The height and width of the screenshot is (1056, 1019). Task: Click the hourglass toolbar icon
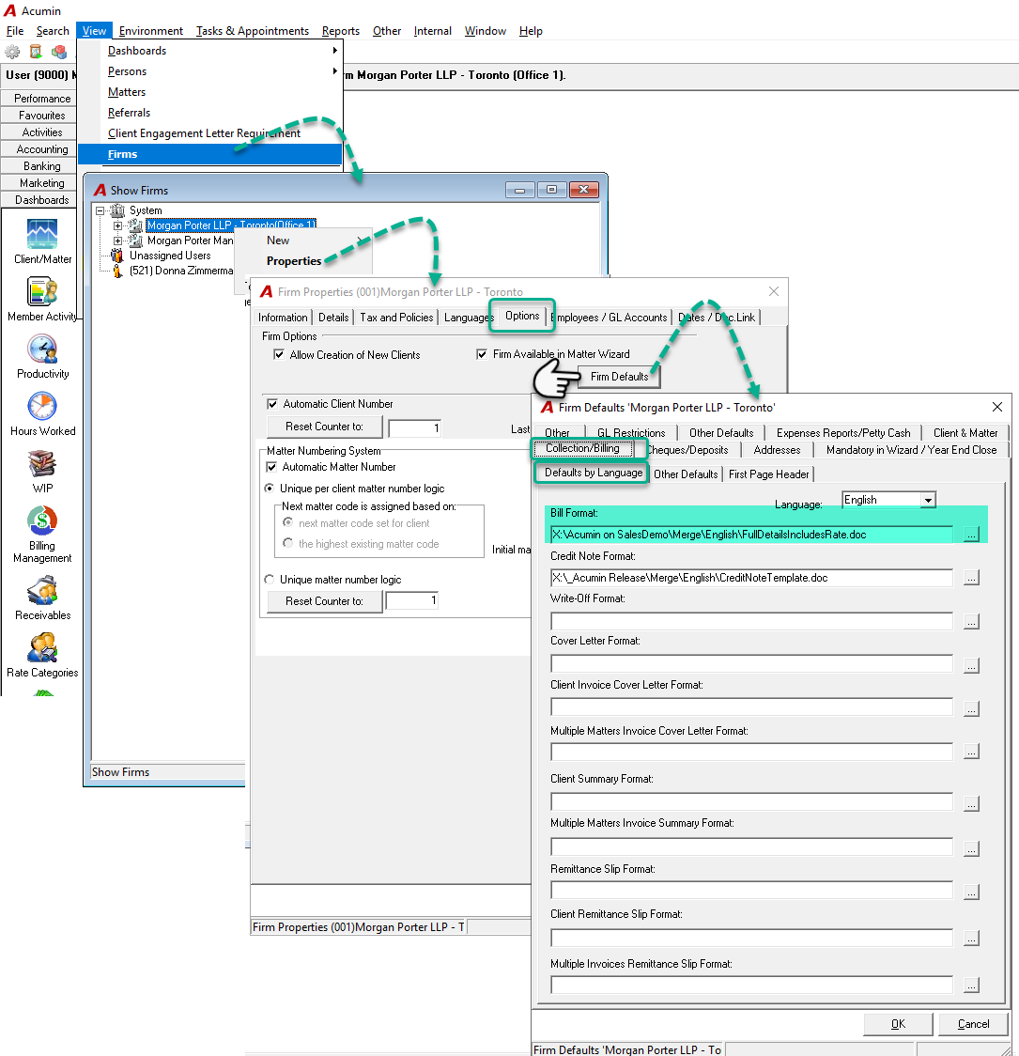click(36, 52)
